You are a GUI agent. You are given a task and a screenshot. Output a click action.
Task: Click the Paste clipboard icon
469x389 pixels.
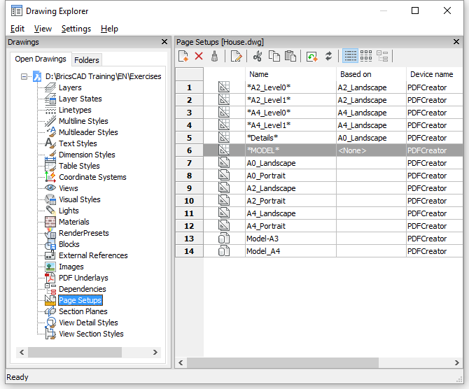(290, 56)
